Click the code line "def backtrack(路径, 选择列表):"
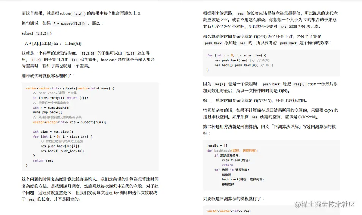Image resolution: width=362 pixels, height=215 pixels. point(233,151)
